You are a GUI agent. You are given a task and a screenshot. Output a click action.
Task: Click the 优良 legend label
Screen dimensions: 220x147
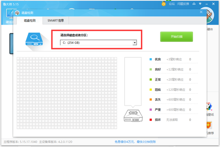(x=158, y=60)
